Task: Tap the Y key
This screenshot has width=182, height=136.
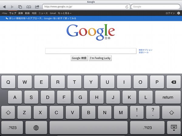Action: [91, 82]
